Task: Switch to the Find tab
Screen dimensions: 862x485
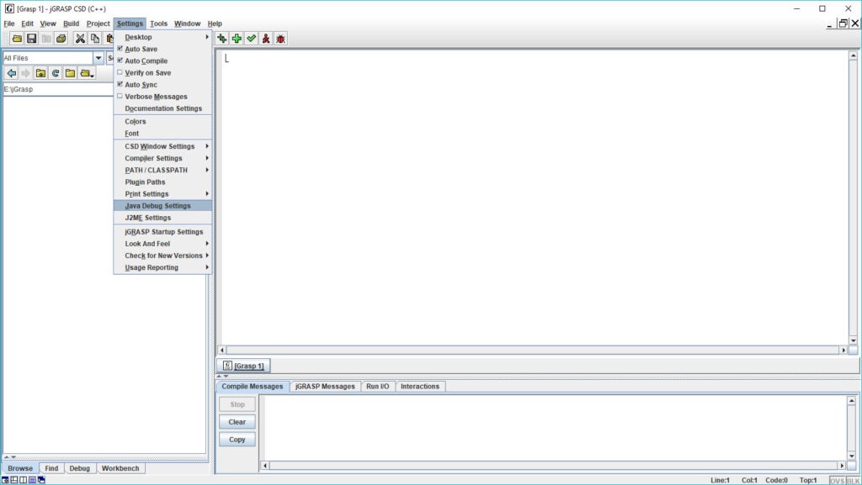Action: click(51, 468)
